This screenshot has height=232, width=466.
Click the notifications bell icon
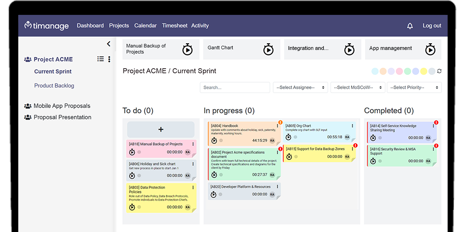(x=410, y=26)
